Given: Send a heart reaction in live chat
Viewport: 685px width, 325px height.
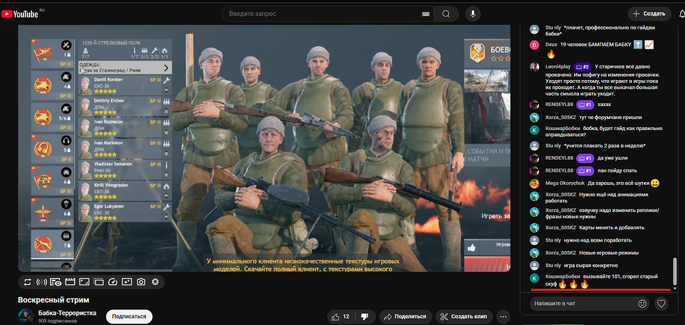Looking at the screenshot, I should (662, 303).
